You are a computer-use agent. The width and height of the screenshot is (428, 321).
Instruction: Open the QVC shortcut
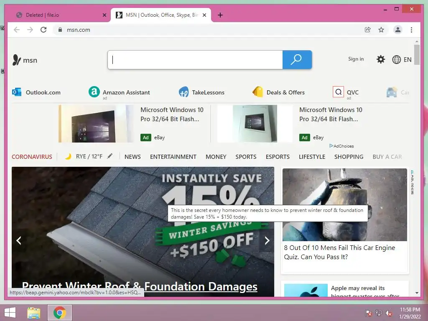[346, 92]
